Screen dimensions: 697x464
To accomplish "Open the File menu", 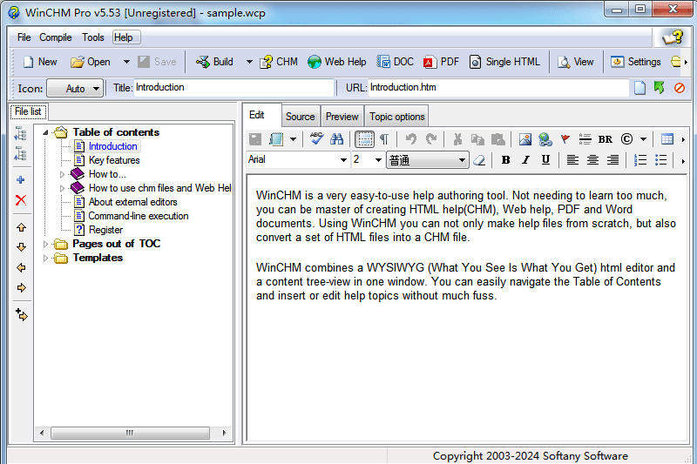I will (24, 37).
